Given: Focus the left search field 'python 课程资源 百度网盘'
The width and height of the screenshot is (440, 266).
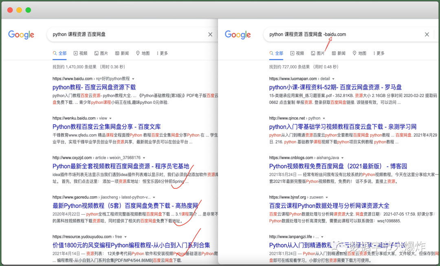Looking at the screenshot, I should click(x=132, y=35).
